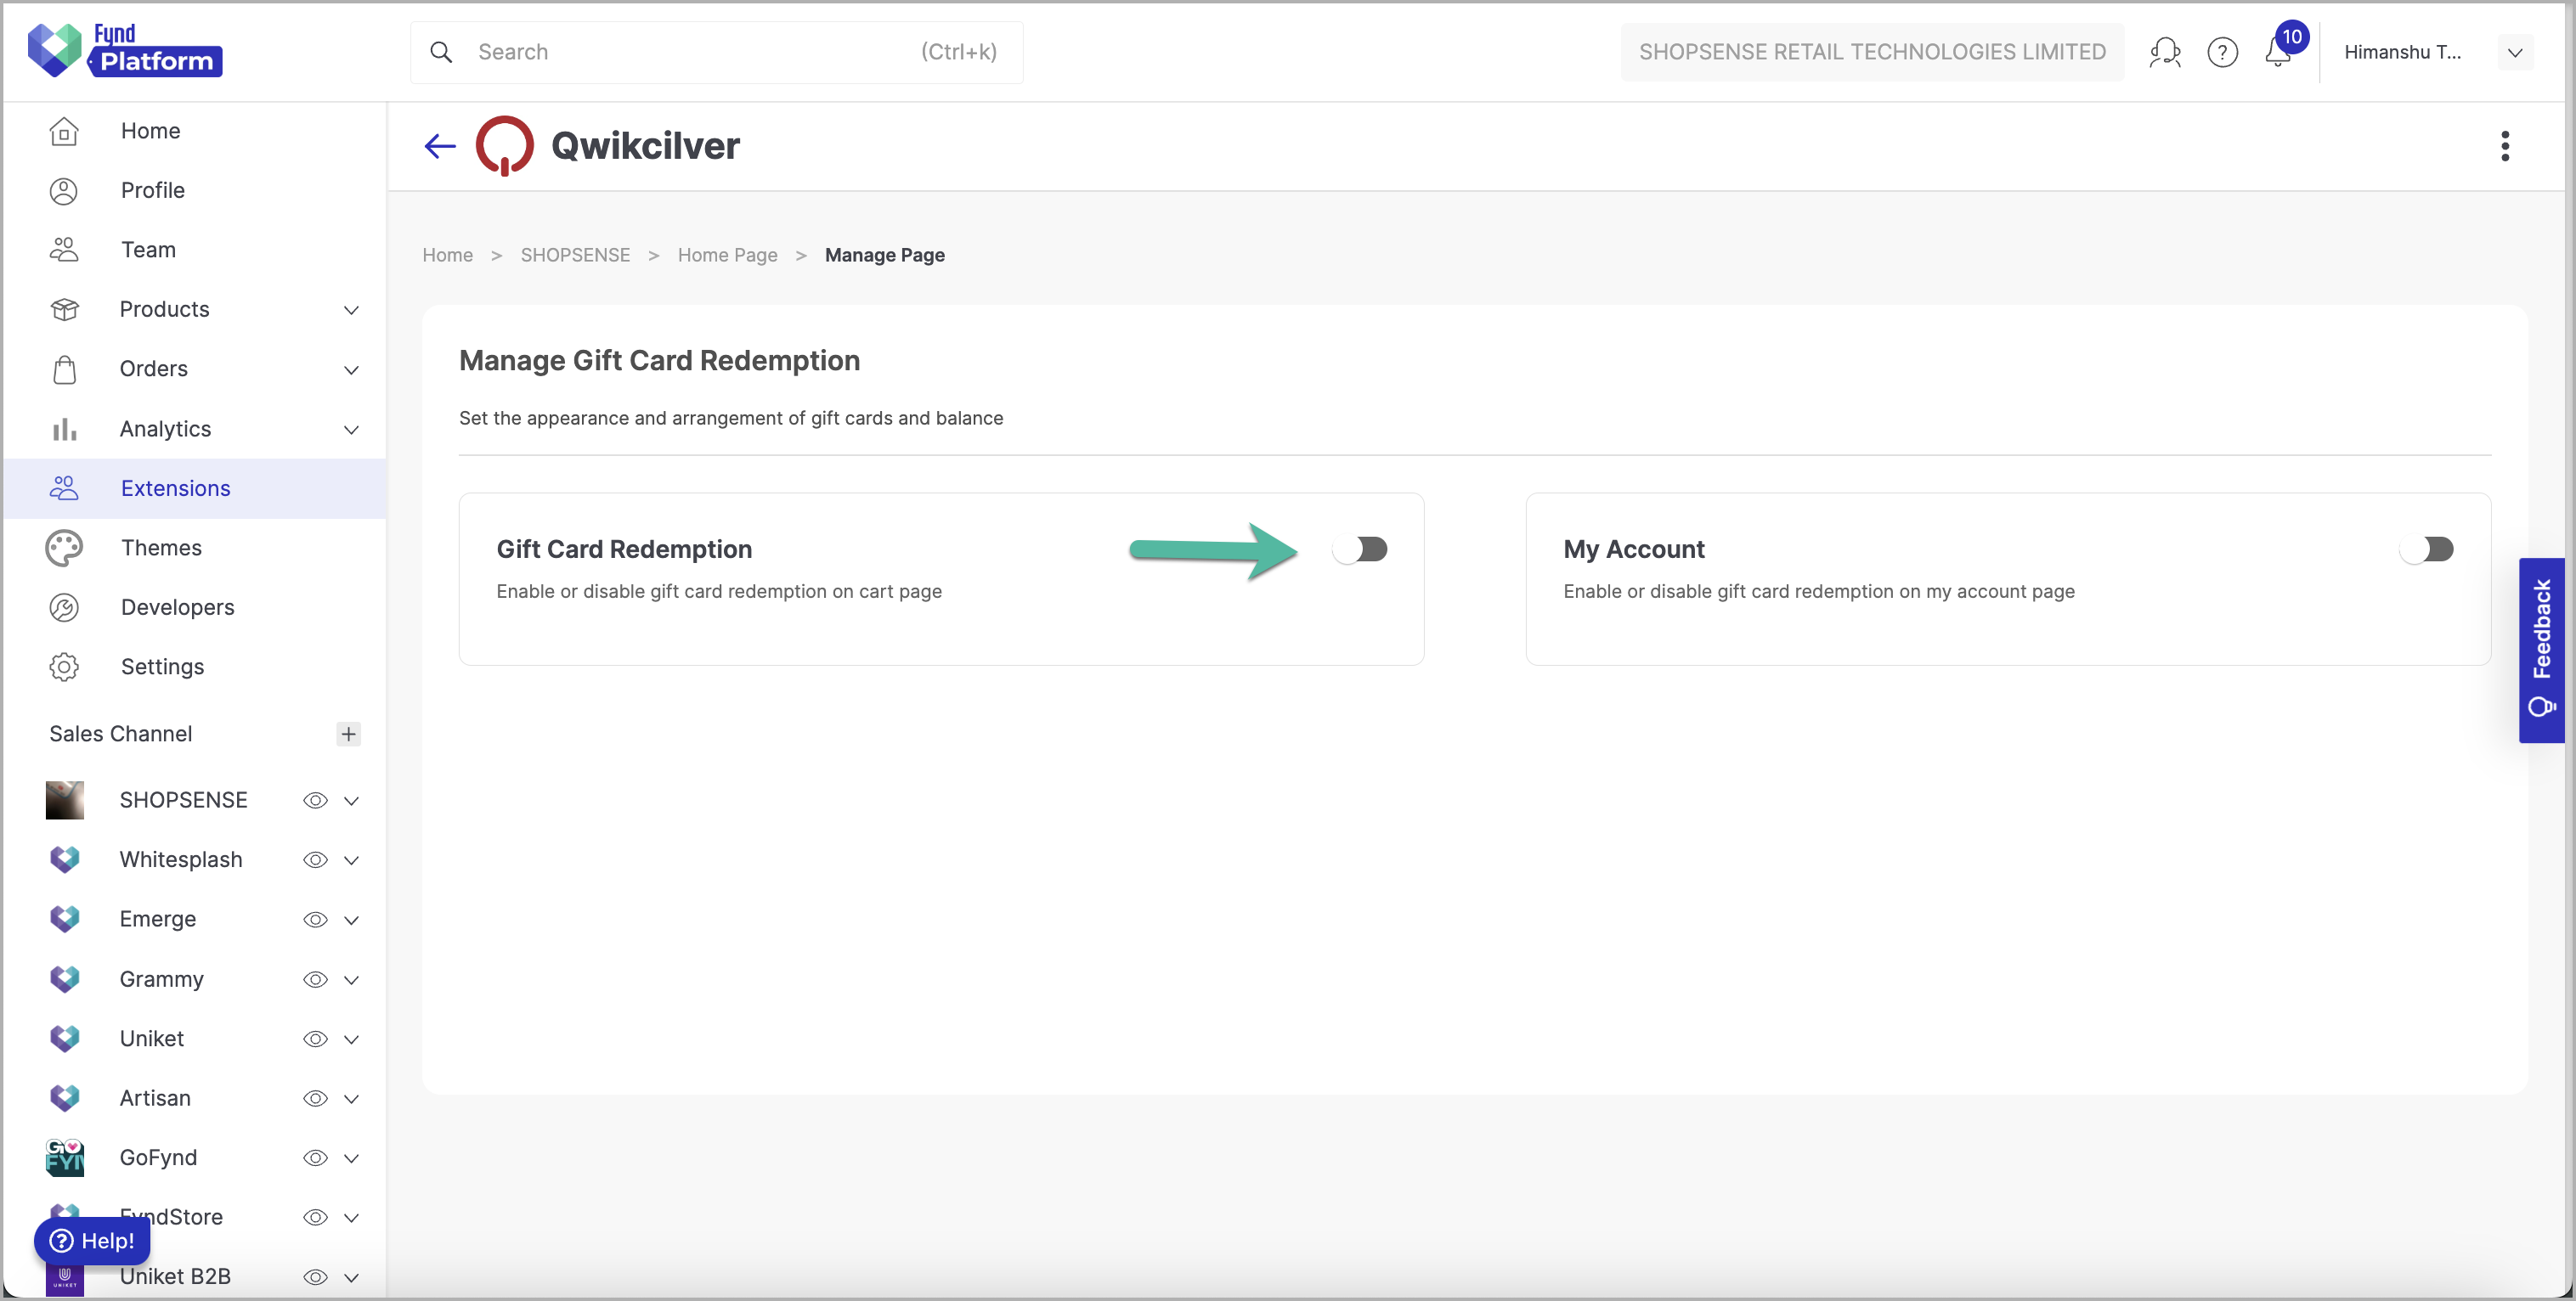Open the support headset icon
The width and height of the screenshot is (2576, 1301).
coord(2165,52)
